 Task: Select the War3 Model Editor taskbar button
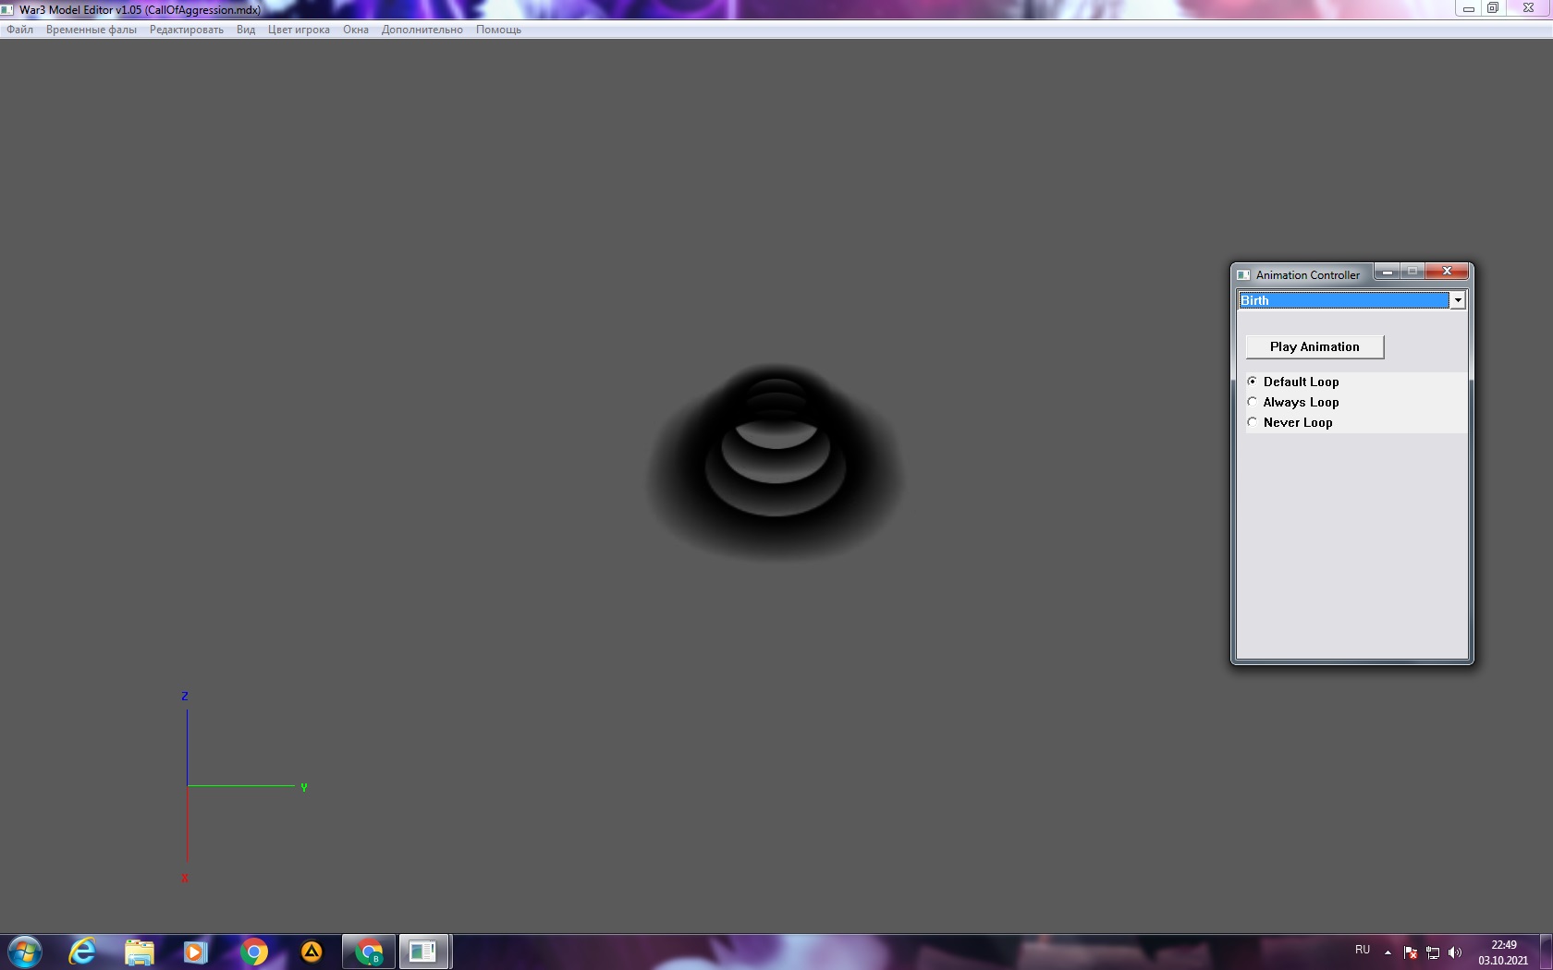coord(424,952)
